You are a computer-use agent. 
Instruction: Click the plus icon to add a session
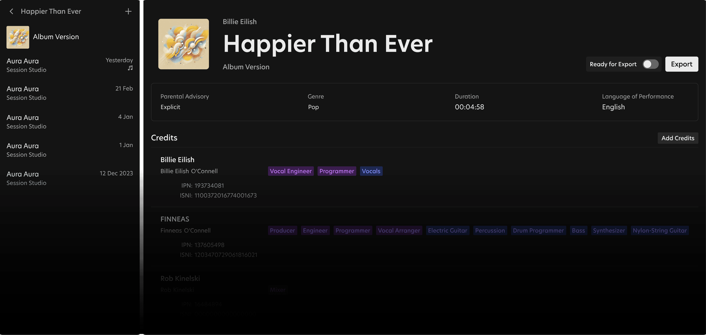128,11
